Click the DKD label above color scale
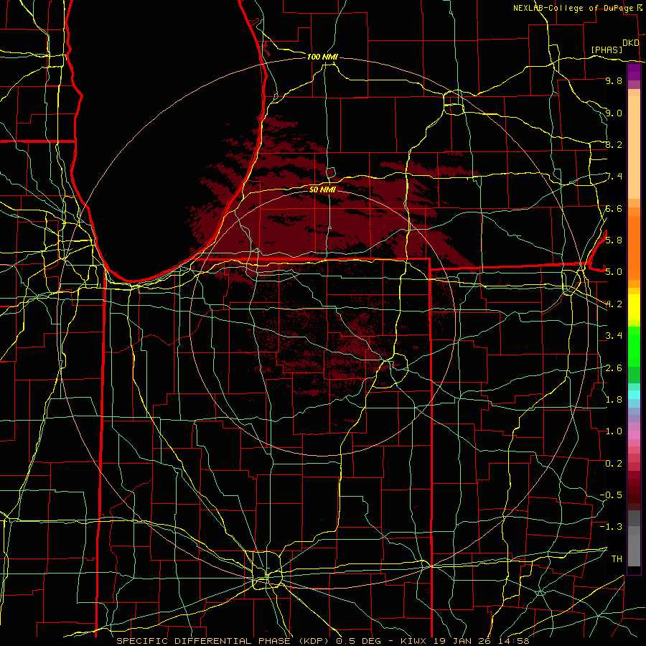 click(x=631, y=43)
